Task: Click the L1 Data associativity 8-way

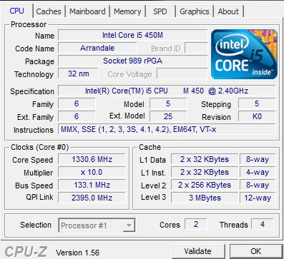Action: (x=258, y=159)
